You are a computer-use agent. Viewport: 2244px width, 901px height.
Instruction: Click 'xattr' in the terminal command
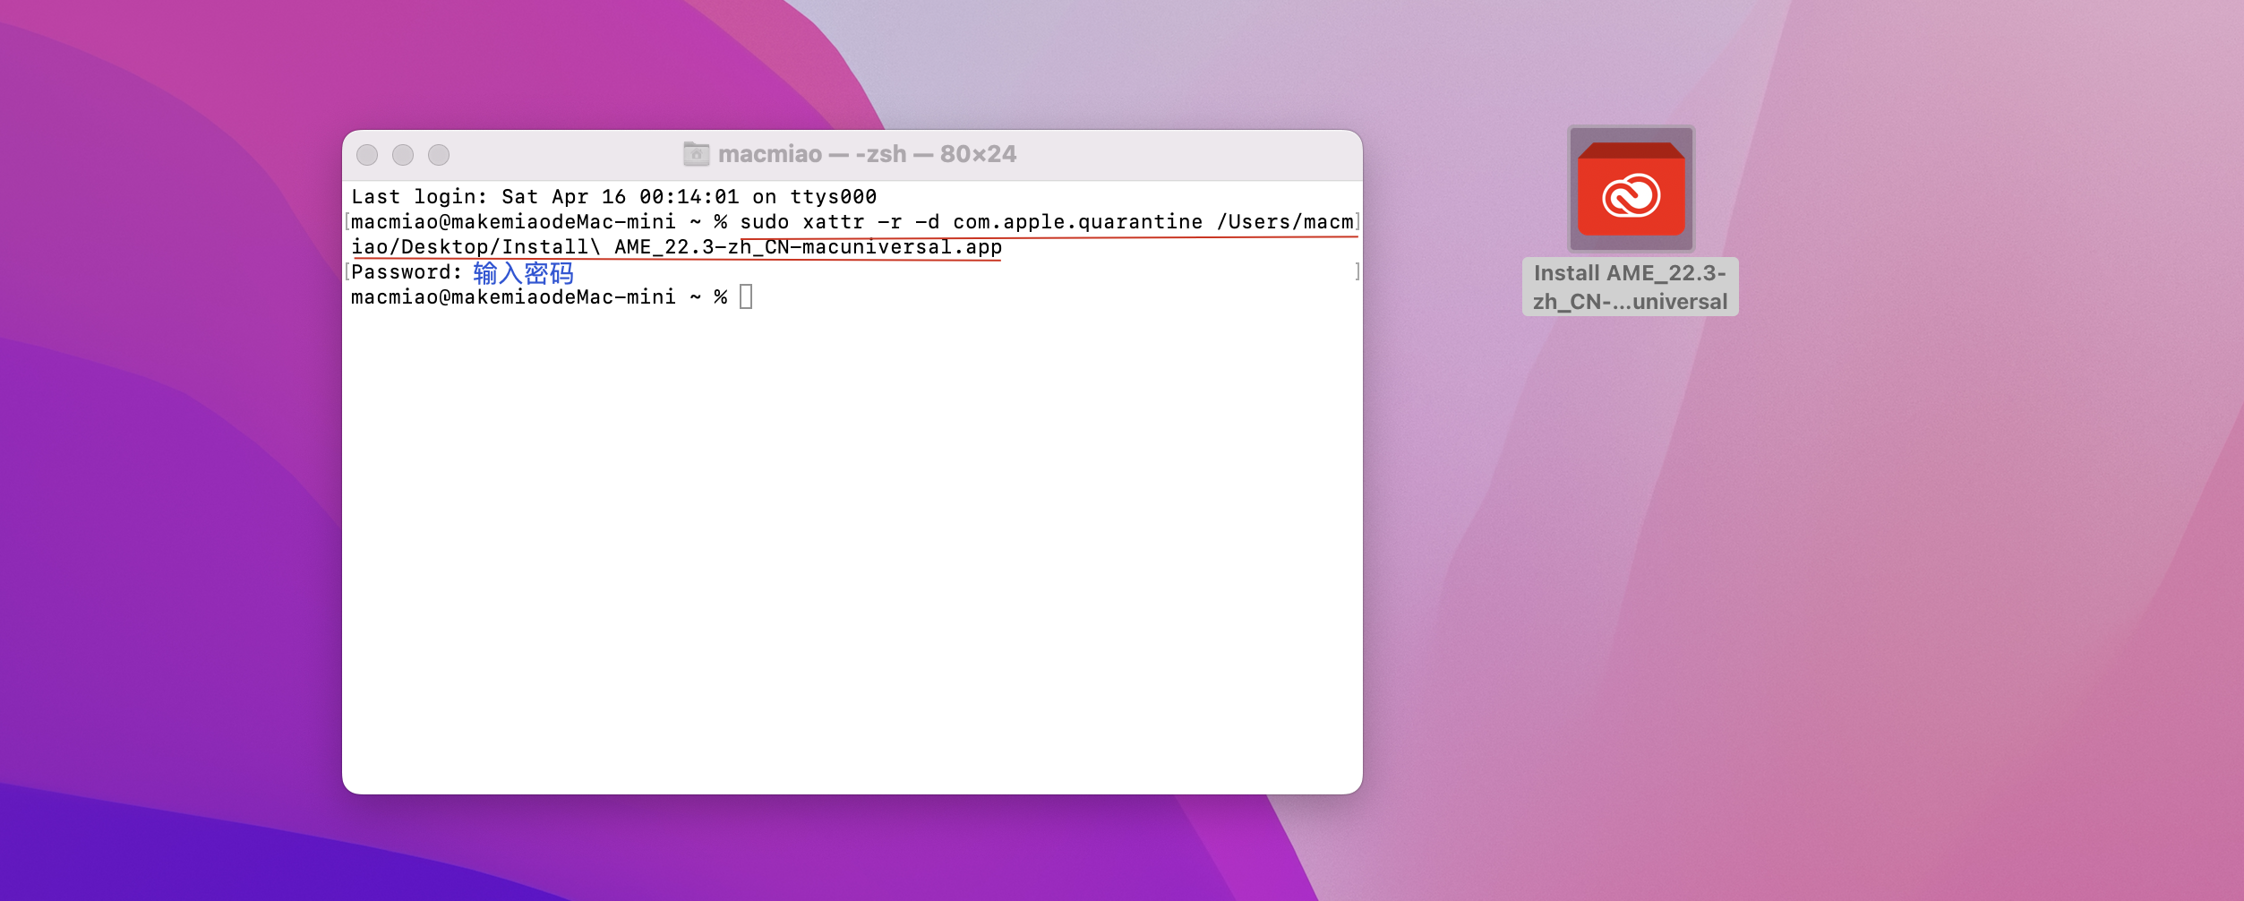point(833,222)
